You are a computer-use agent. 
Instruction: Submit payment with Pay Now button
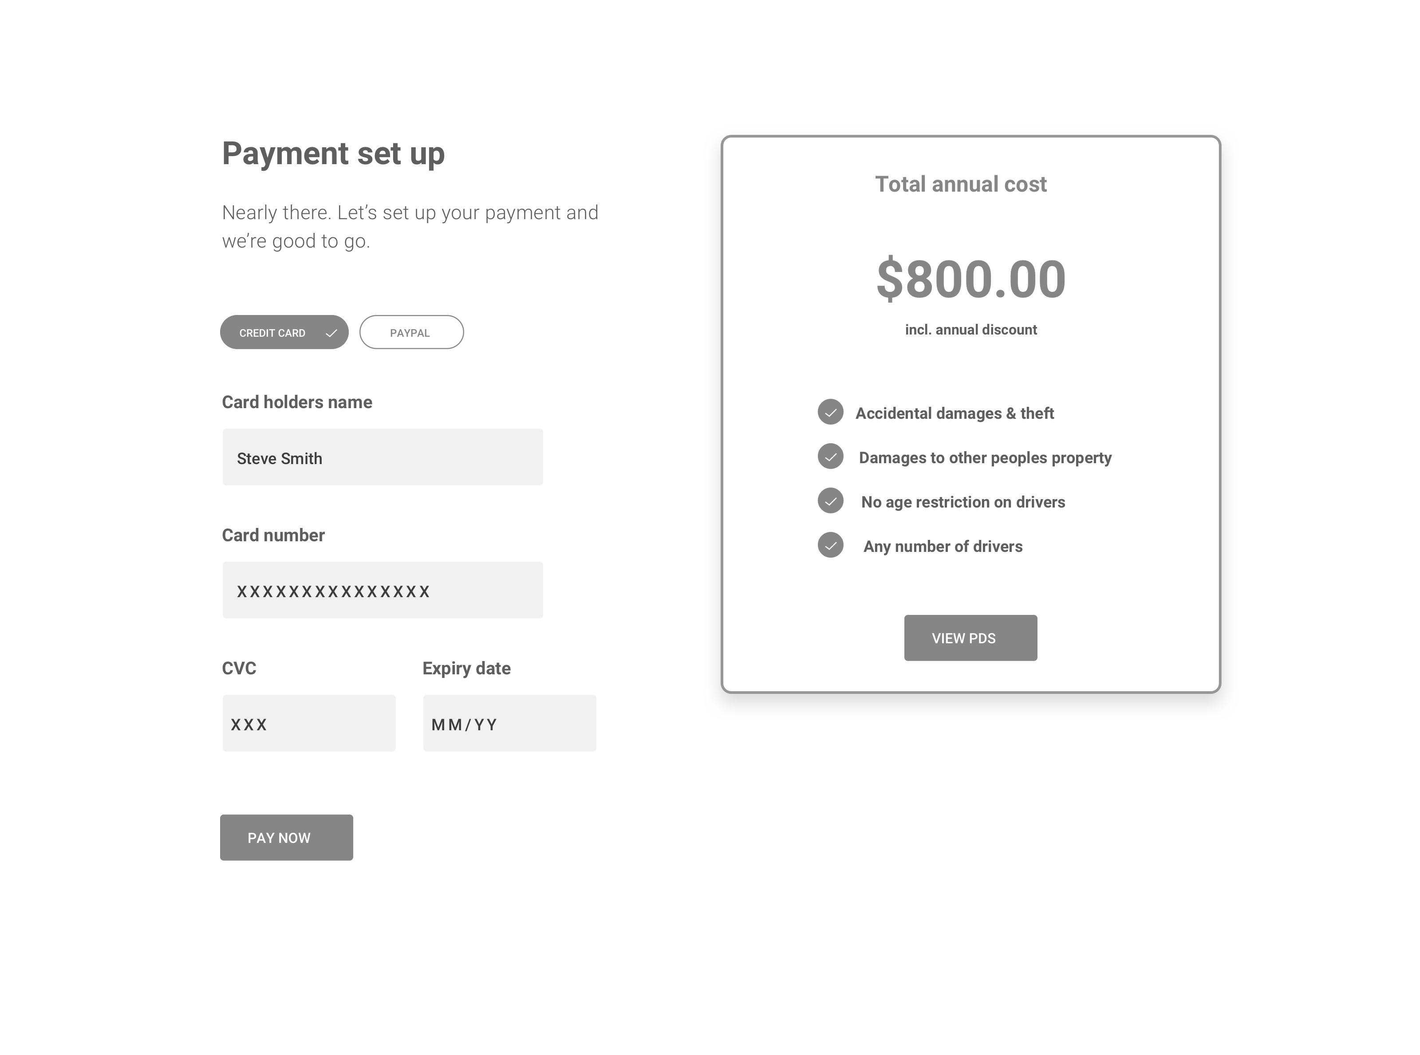tap(286, 837)
